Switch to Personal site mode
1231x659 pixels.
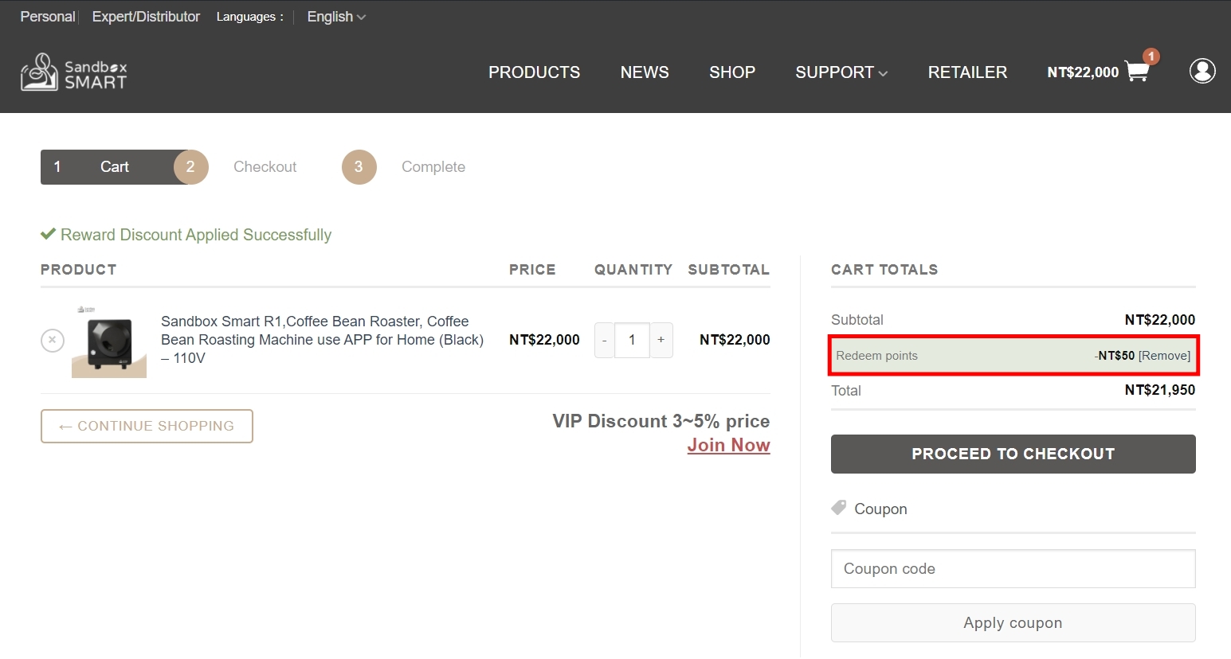(48, 17)
